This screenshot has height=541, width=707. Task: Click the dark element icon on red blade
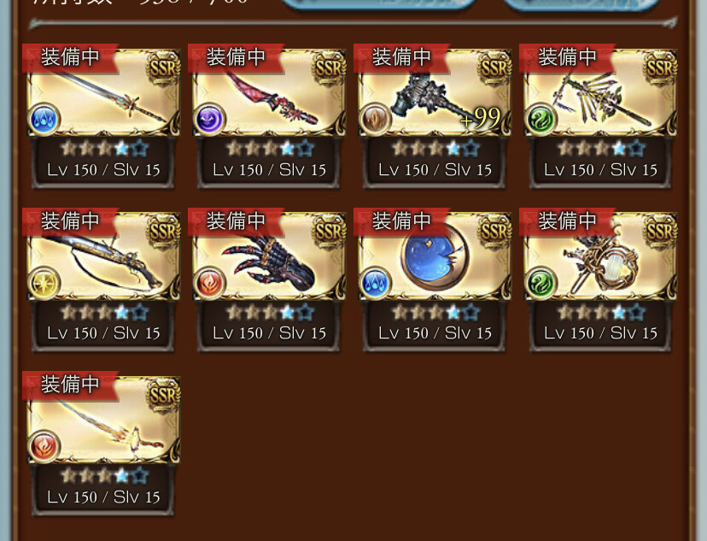210,120
